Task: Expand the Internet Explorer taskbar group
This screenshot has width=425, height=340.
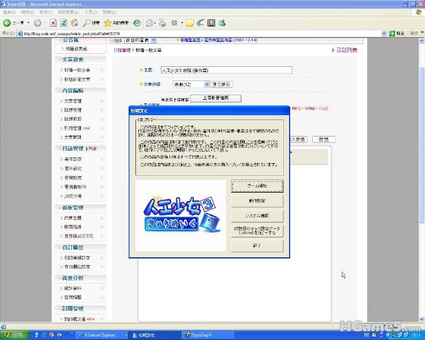Action: pos(125,335)
